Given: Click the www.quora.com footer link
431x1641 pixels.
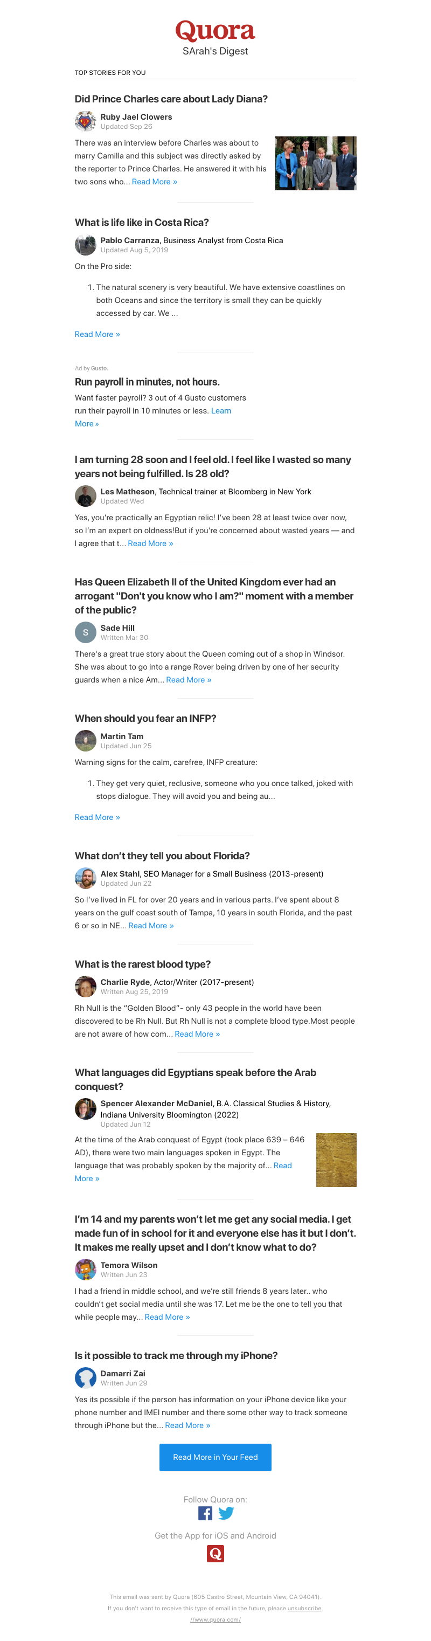Looking at the screenshot, I should pos(215,1619).
